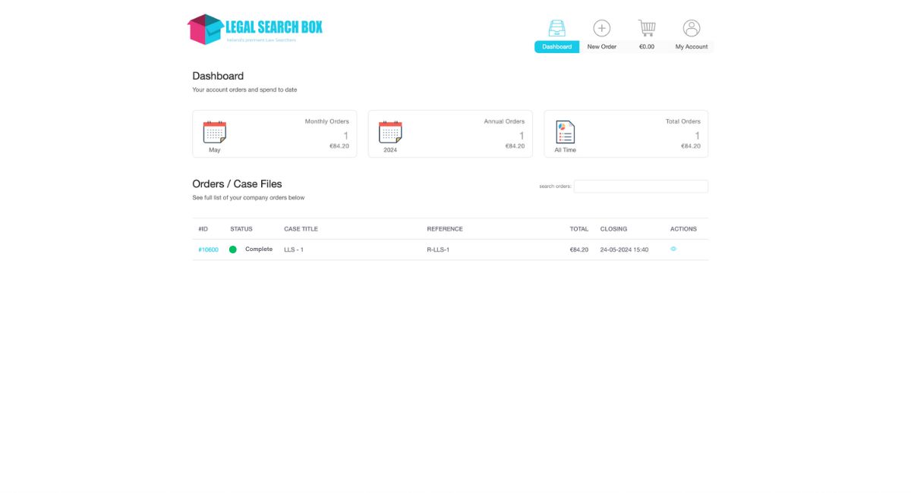
Task: Click the 'R-LLS-1' reference cell
Action: pos(438,250)
